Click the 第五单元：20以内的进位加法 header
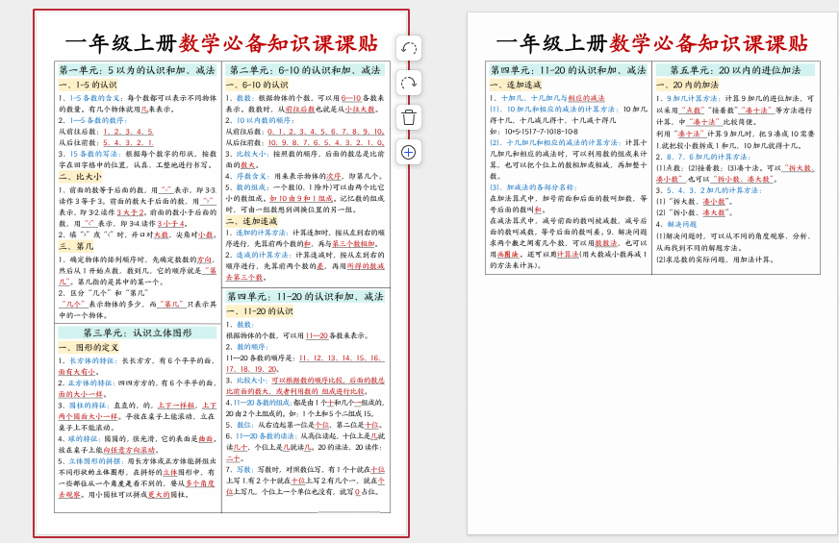This screenshot has height=543, width=839. click(x=734, y=70)
